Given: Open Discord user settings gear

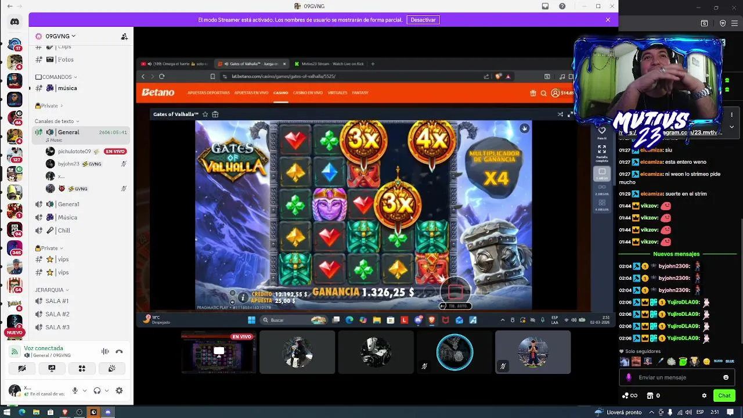Looking at the screenshot, I should tap(119, 391).
